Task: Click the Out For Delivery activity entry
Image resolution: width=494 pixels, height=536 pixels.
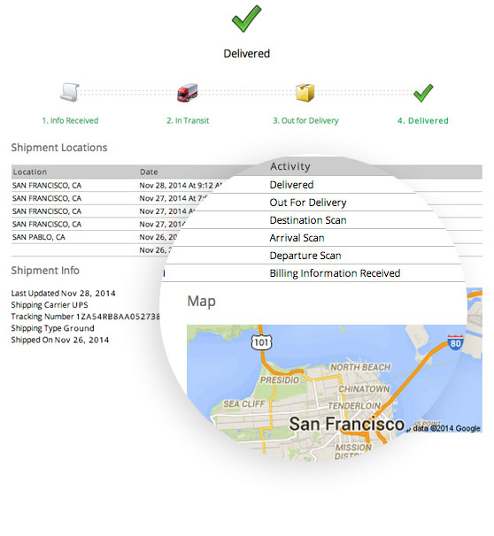Action: tap(308, 203)
